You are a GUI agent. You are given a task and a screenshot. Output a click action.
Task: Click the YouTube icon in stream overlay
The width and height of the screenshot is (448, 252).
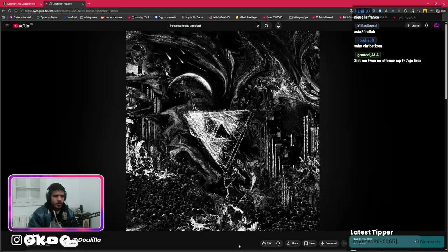tap(52, 240)
